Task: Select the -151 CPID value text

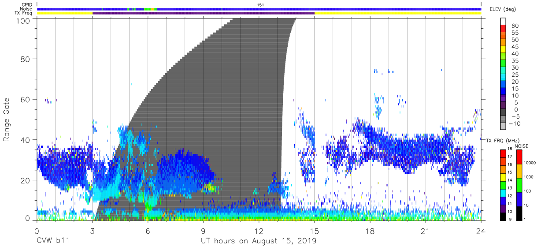Action: point(259,4)
